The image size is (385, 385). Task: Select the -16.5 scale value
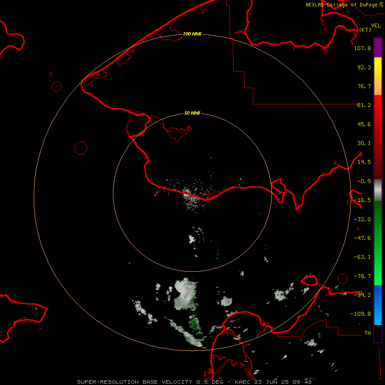point(362,200)
